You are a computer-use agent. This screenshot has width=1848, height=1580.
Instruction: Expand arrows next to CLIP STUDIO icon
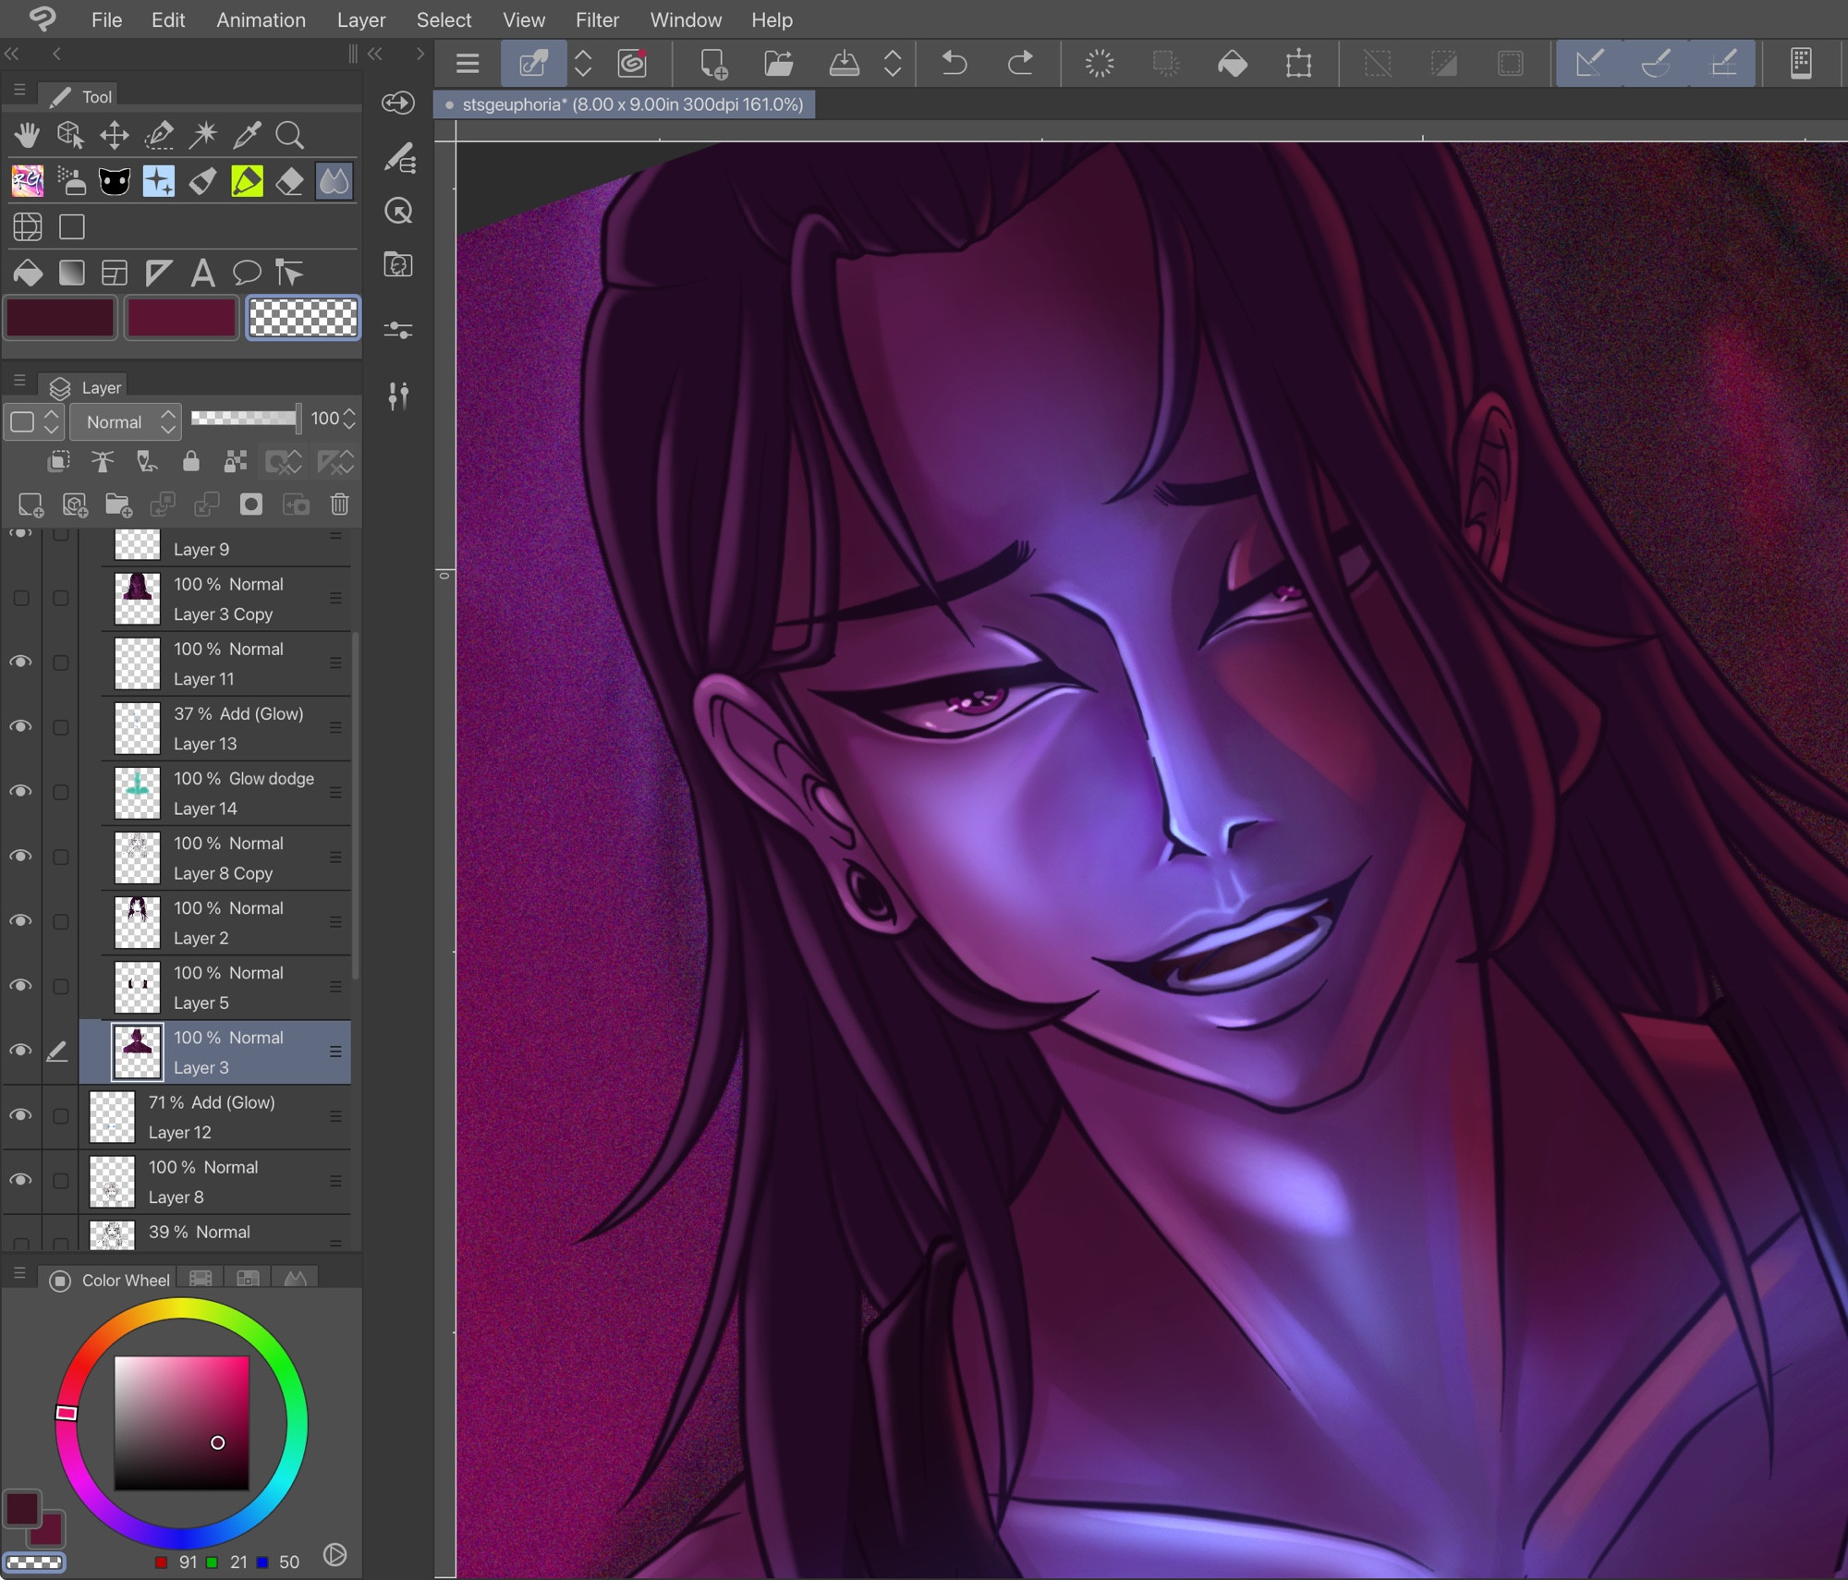click(x=583, y=63)
